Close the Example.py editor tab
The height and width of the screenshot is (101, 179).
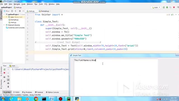[50, 11]
